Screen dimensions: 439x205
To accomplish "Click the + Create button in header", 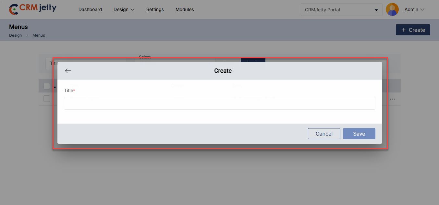I will click(413, 30).
